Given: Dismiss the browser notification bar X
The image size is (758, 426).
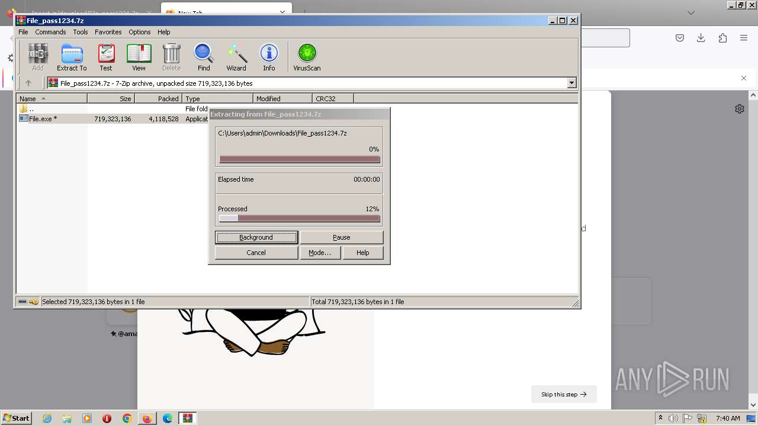Looking at the screenshot, I should pos(744,78).
